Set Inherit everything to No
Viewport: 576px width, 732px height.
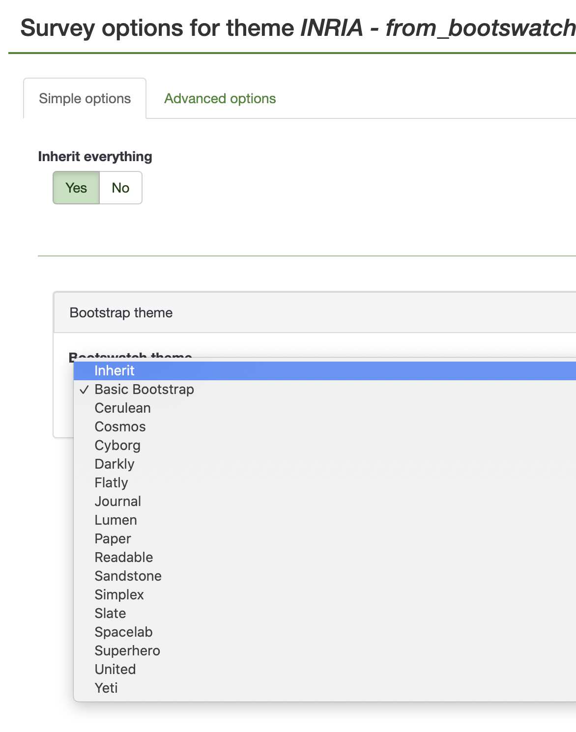pyautogui.click(x=120, y=188)
